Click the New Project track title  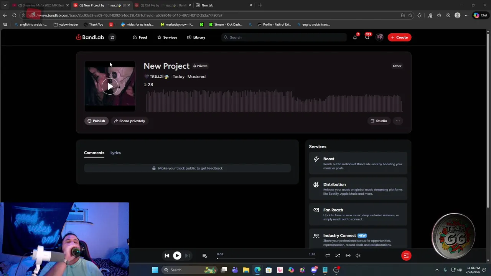166,66
